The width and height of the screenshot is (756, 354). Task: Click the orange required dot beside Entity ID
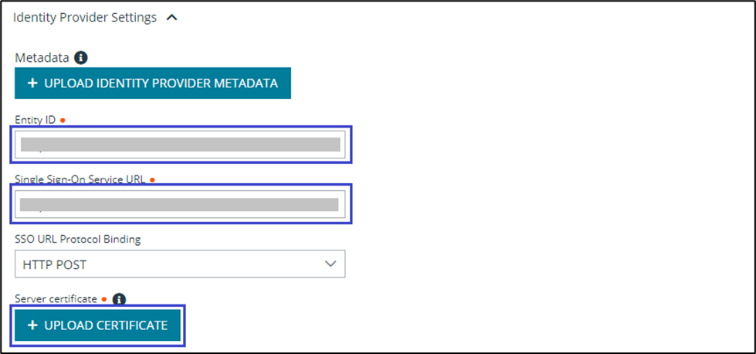(x=62, y=121)
